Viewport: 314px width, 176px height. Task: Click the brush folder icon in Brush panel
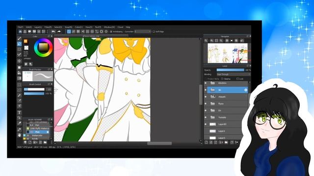click(x=45, y=142)
